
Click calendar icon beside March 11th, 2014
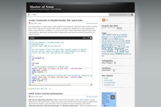30,97
